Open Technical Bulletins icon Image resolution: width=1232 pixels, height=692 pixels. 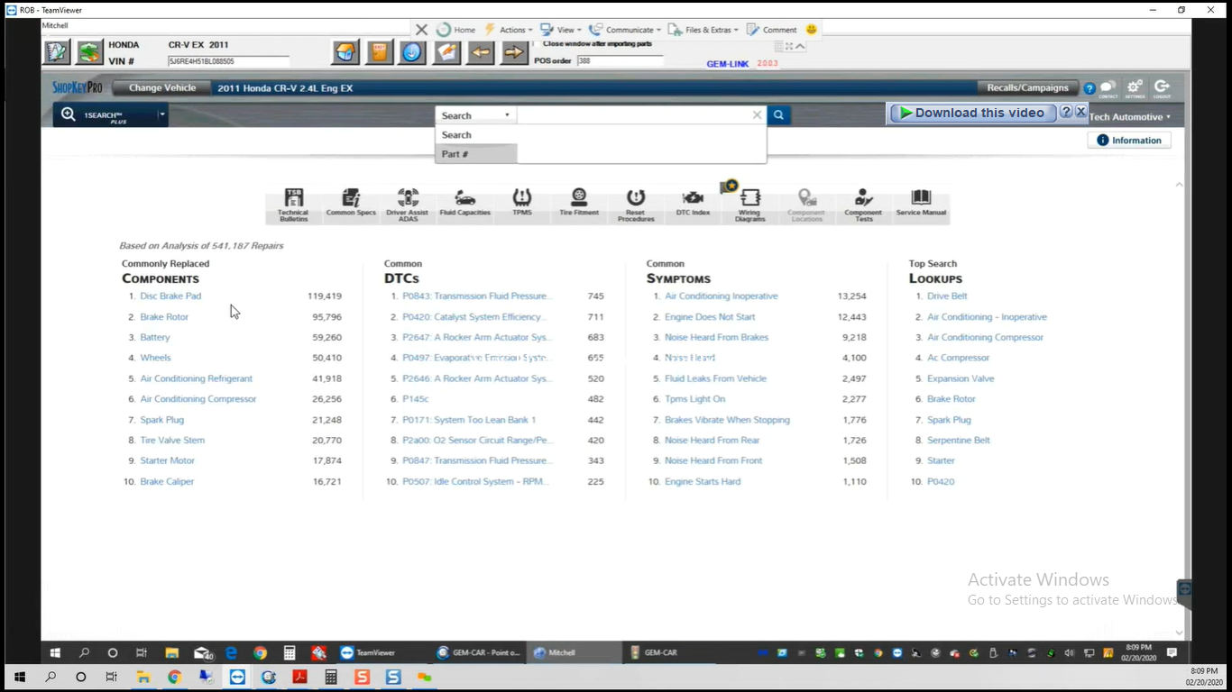pos(293,205)
